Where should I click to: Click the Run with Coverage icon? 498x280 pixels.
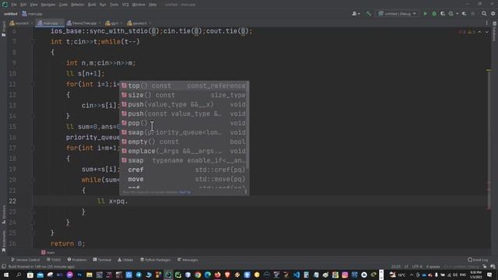click(443, 14)
